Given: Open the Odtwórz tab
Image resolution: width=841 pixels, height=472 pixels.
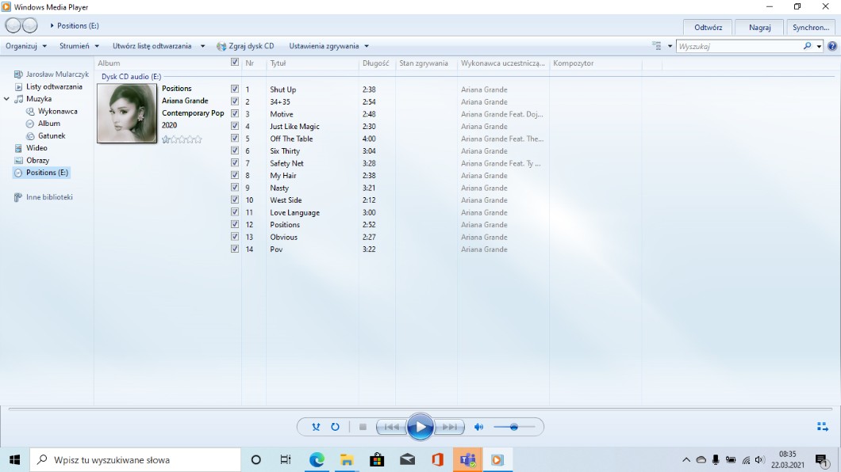Looking at the screenshot, I should [x=708, y=27].
